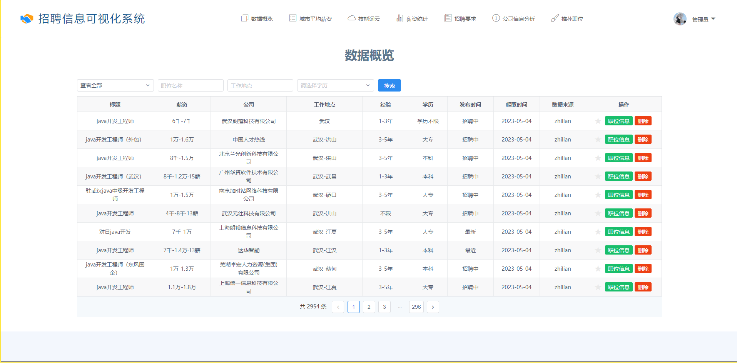The width and height of the screenshot is (737, 363).
Task: Open the 请选择学历 education dropdown
Action: [336, 85]
